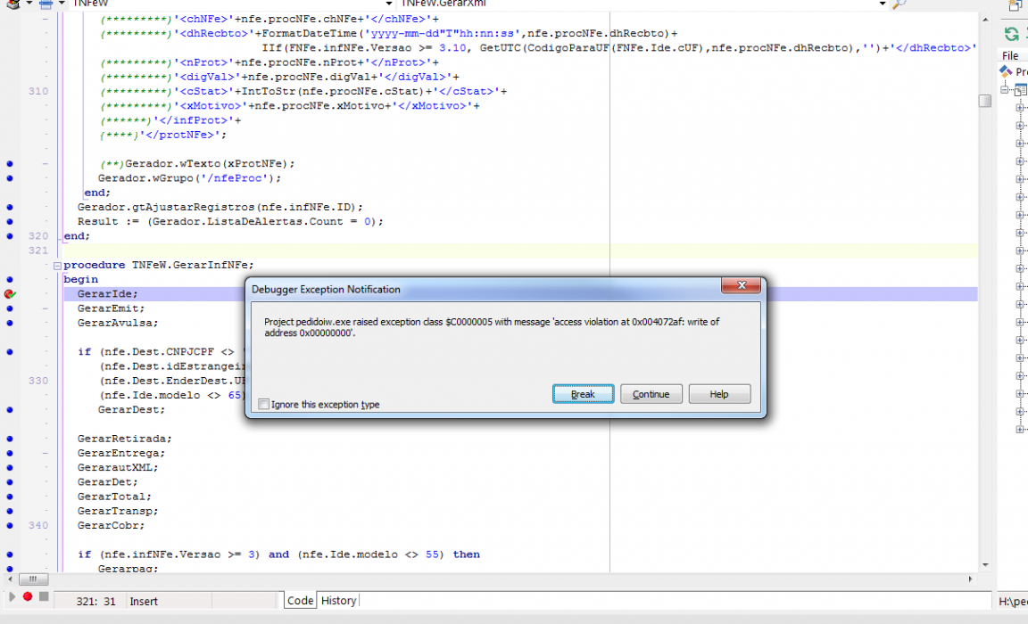Screen dimensions: 1028x624
Task: Collapse the procedure TNFeW.GerarInfNFe code fold
Action: (57, 265)
